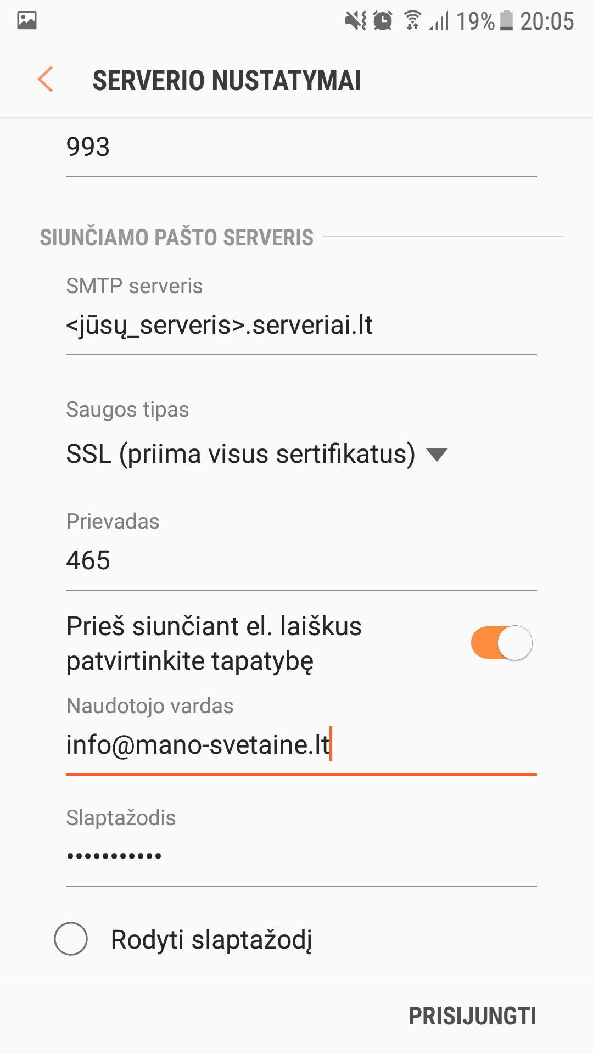Focus the Naudotojo vardas field
The width and height of the screenshot is (593, 1054).
tap(301, 745)
